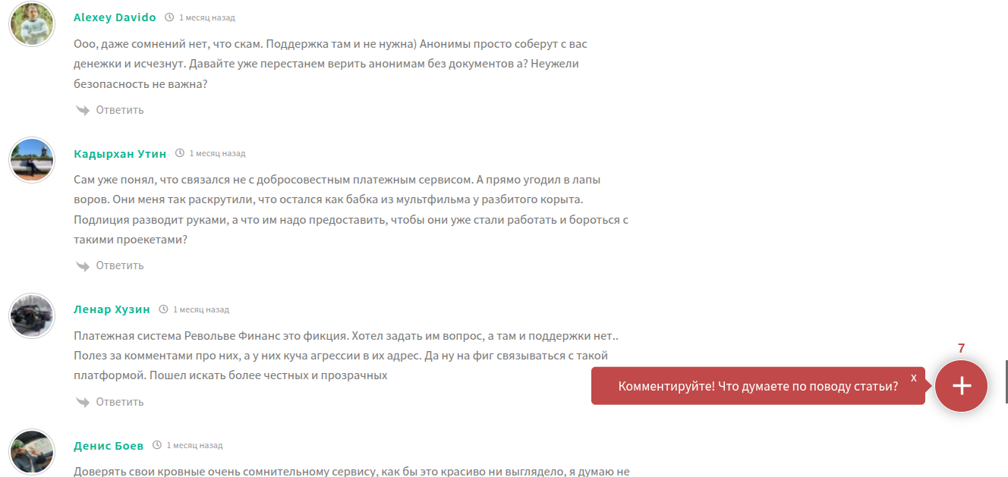
Task: Click the timestamp 1 месяц назад on Ленар Хузин's comment
Action: click(x=201, y=309)
